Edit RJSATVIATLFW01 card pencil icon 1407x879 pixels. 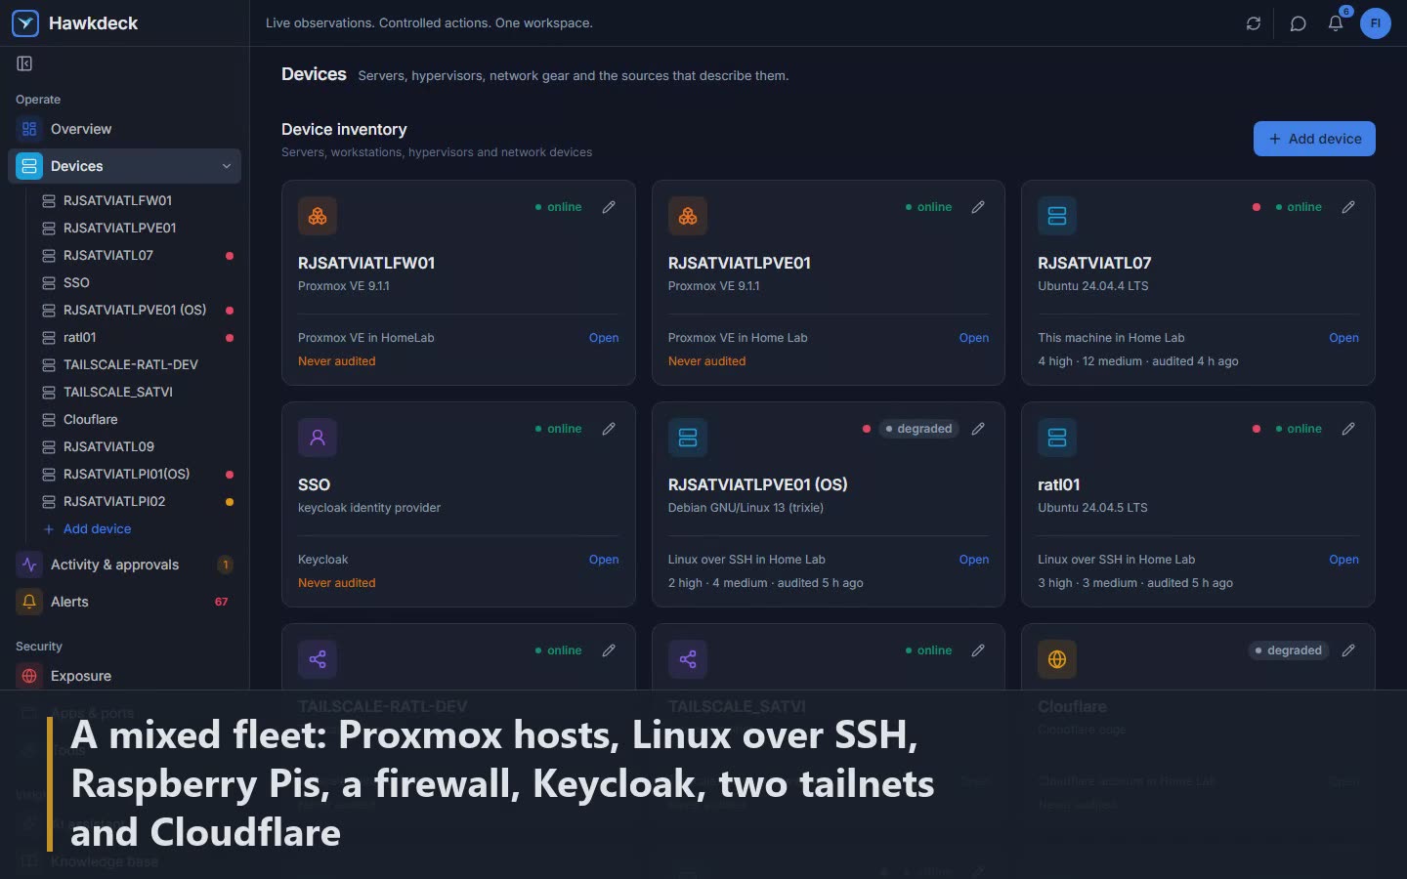pyautogui.click(x=609, y=207)
